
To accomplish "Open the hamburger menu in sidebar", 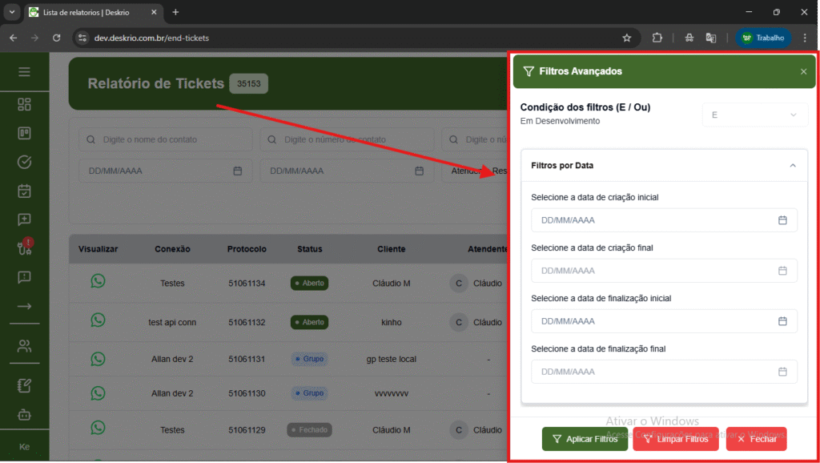I will 24,72.
